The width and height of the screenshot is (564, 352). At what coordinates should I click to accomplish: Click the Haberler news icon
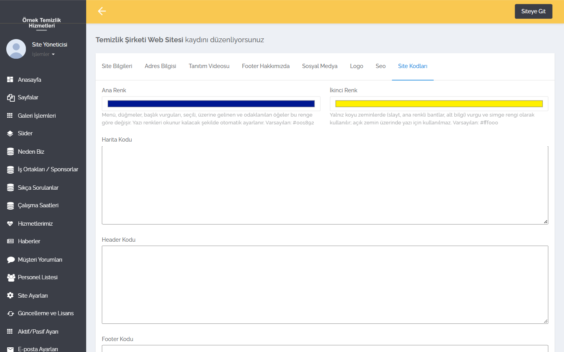(x=10, y=241)
